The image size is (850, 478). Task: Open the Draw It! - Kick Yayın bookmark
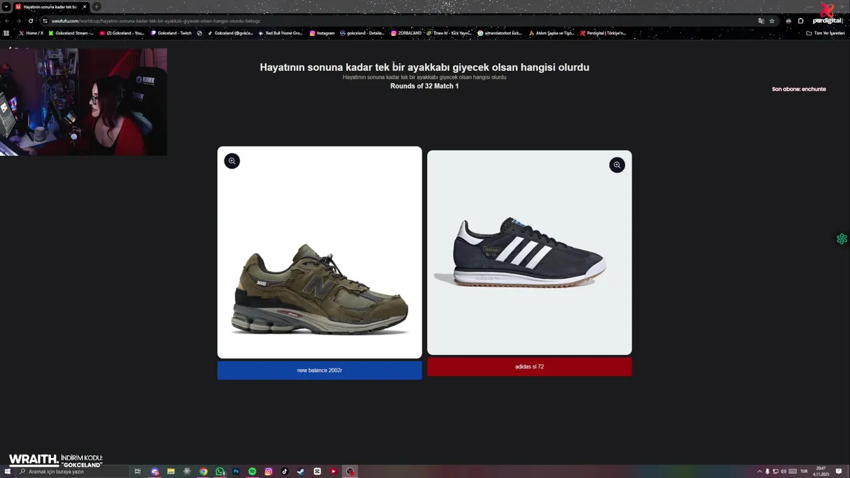pos(450,33)
